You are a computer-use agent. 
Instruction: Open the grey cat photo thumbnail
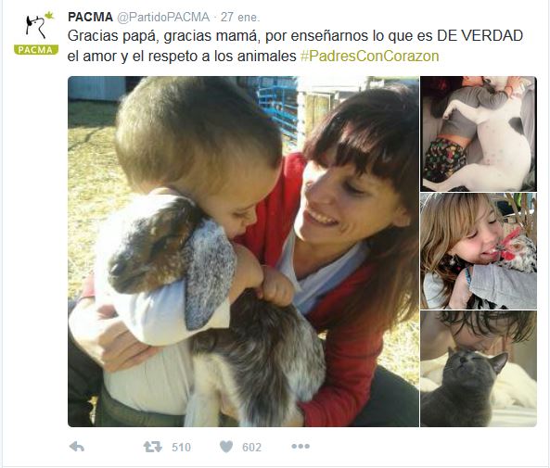[479, 369]
